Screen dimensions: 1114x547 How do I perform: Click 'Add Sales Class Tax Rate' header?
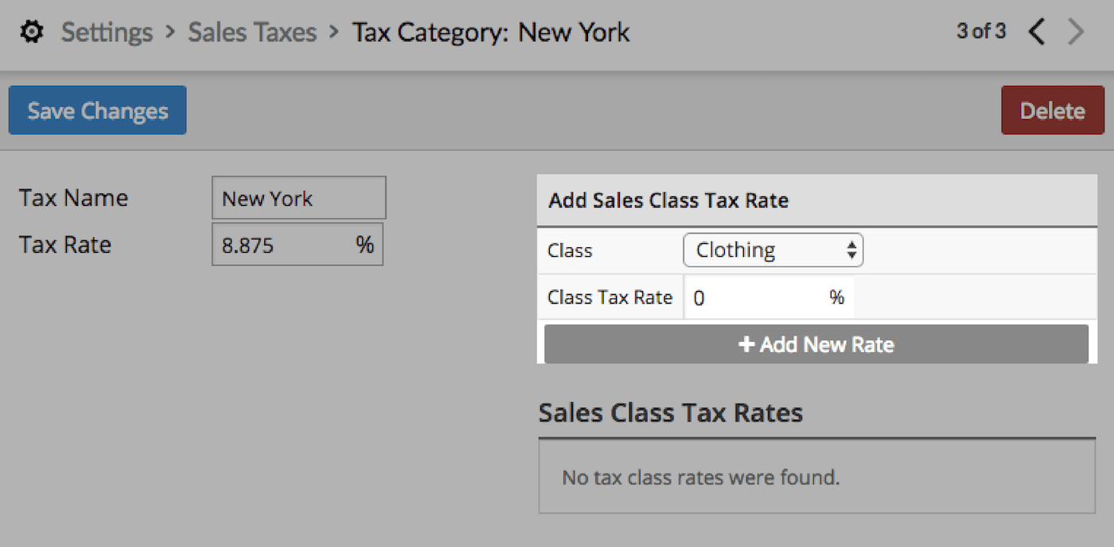(668, 200)
